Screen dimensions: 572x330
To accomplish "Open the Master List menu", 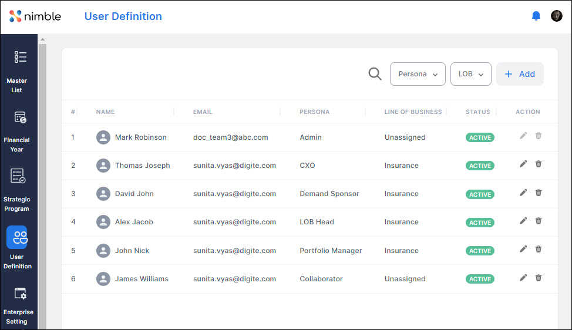I will (18, 70).
